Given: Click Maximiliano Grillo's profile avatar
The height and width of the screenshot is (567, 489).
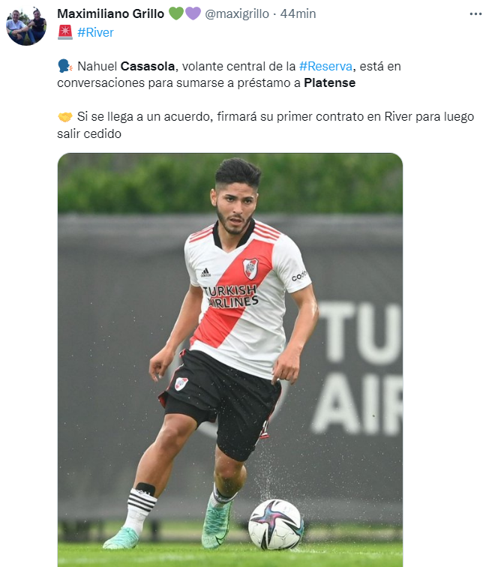Looking at the screenshot, I should tap(26, 26).
